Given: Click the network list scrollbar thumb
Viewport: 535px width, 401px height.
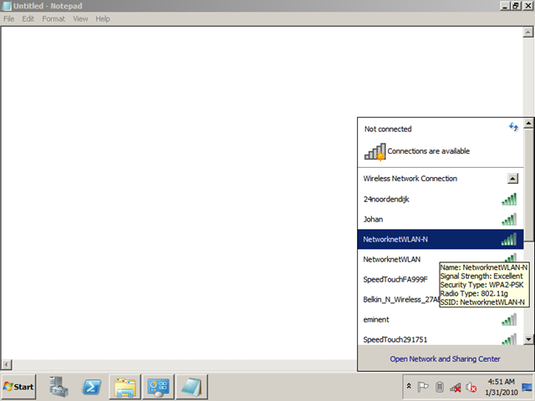Looking at the screenshot, I should coord(528,185).
